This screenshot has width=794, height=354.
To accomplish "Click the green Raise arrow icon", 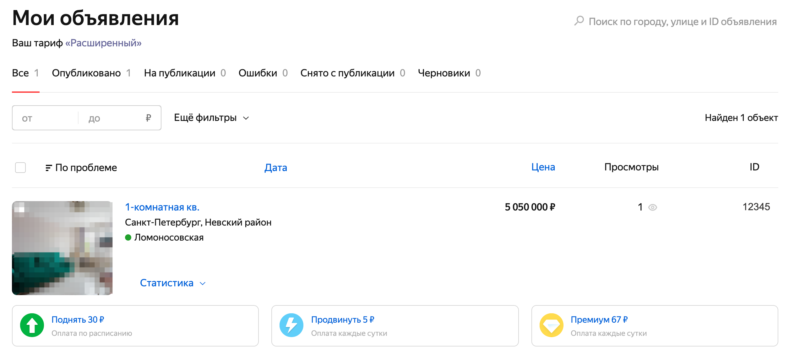I will [32, 325].
